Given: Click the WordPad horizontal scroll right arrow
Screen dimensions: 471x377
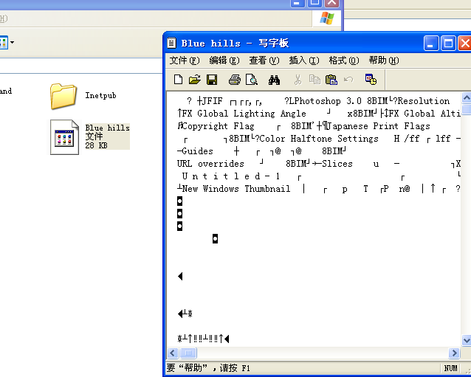Looking at the screenshot, I should 454,353.
